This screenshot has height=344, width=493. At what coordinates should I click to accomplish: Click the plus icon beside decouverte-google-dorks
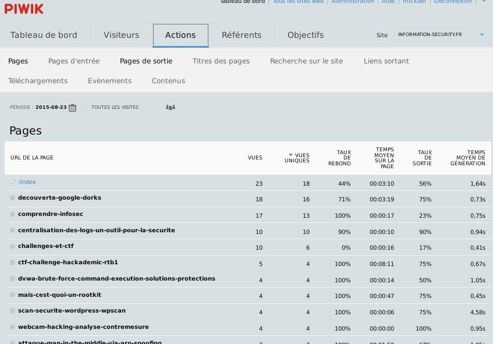coord(13,198)
